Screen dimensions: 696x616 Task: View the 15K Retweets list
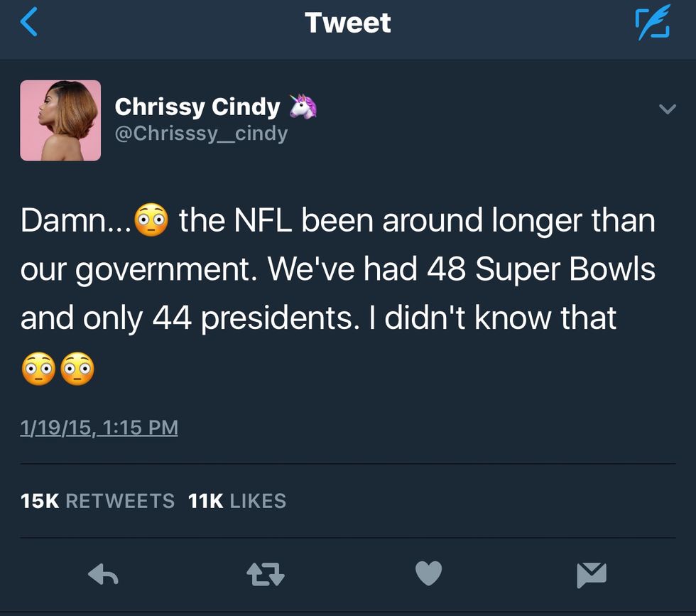point(97,501)
